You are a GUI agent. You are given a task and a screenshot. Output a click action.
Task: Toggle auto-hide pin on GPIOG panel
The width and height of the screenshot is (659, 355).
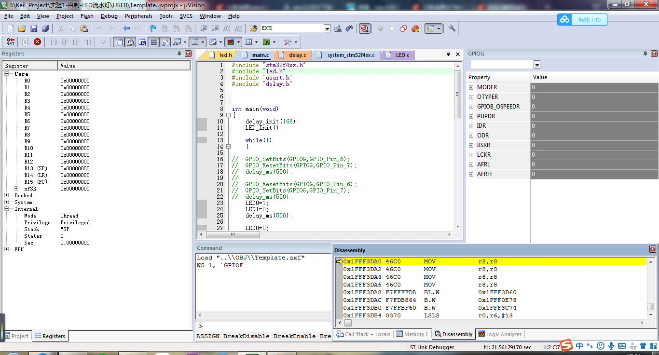645,54
